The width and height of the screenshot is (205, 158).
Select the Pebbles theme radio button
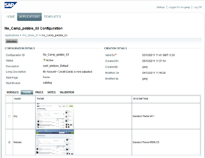coord(9,142)
